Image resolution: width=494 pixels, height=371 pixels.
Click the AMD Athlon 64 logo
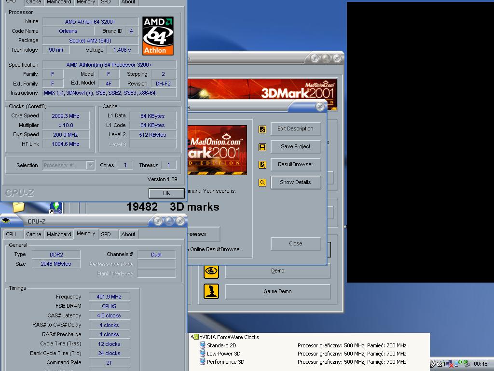tap(158, 36)
